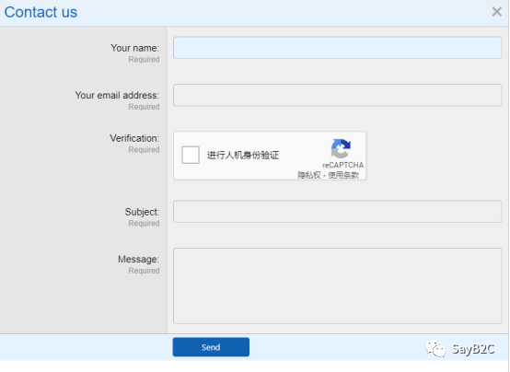Click the 进行人机身份验证 captcha text
Image resolution: width=510 pixels, height=372 pixels.
[x=243, y=155]
